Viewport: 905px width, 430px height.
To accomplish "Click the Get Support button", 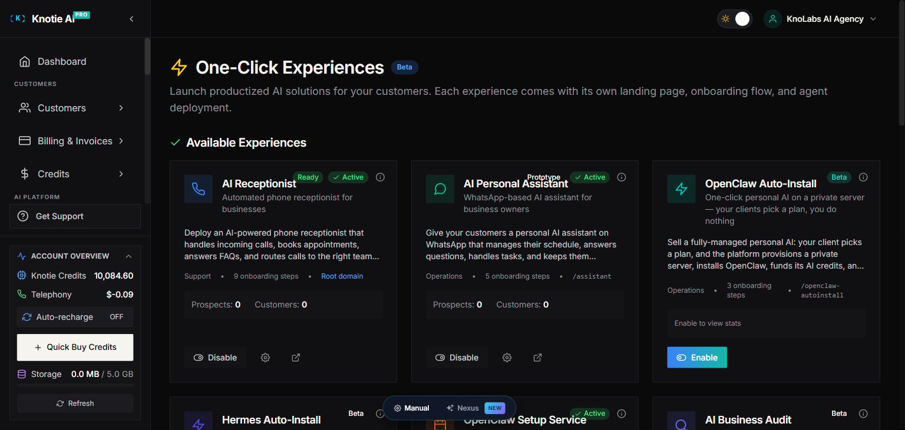I will pos(75,216).
